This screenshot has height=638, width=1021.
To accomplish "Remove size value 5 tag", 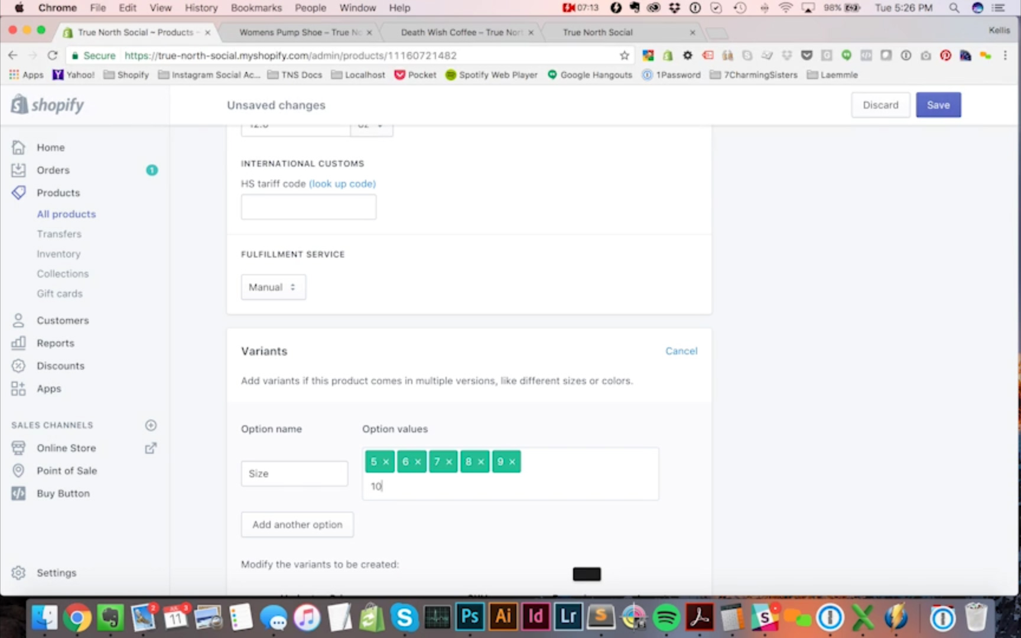I will 386,462.
